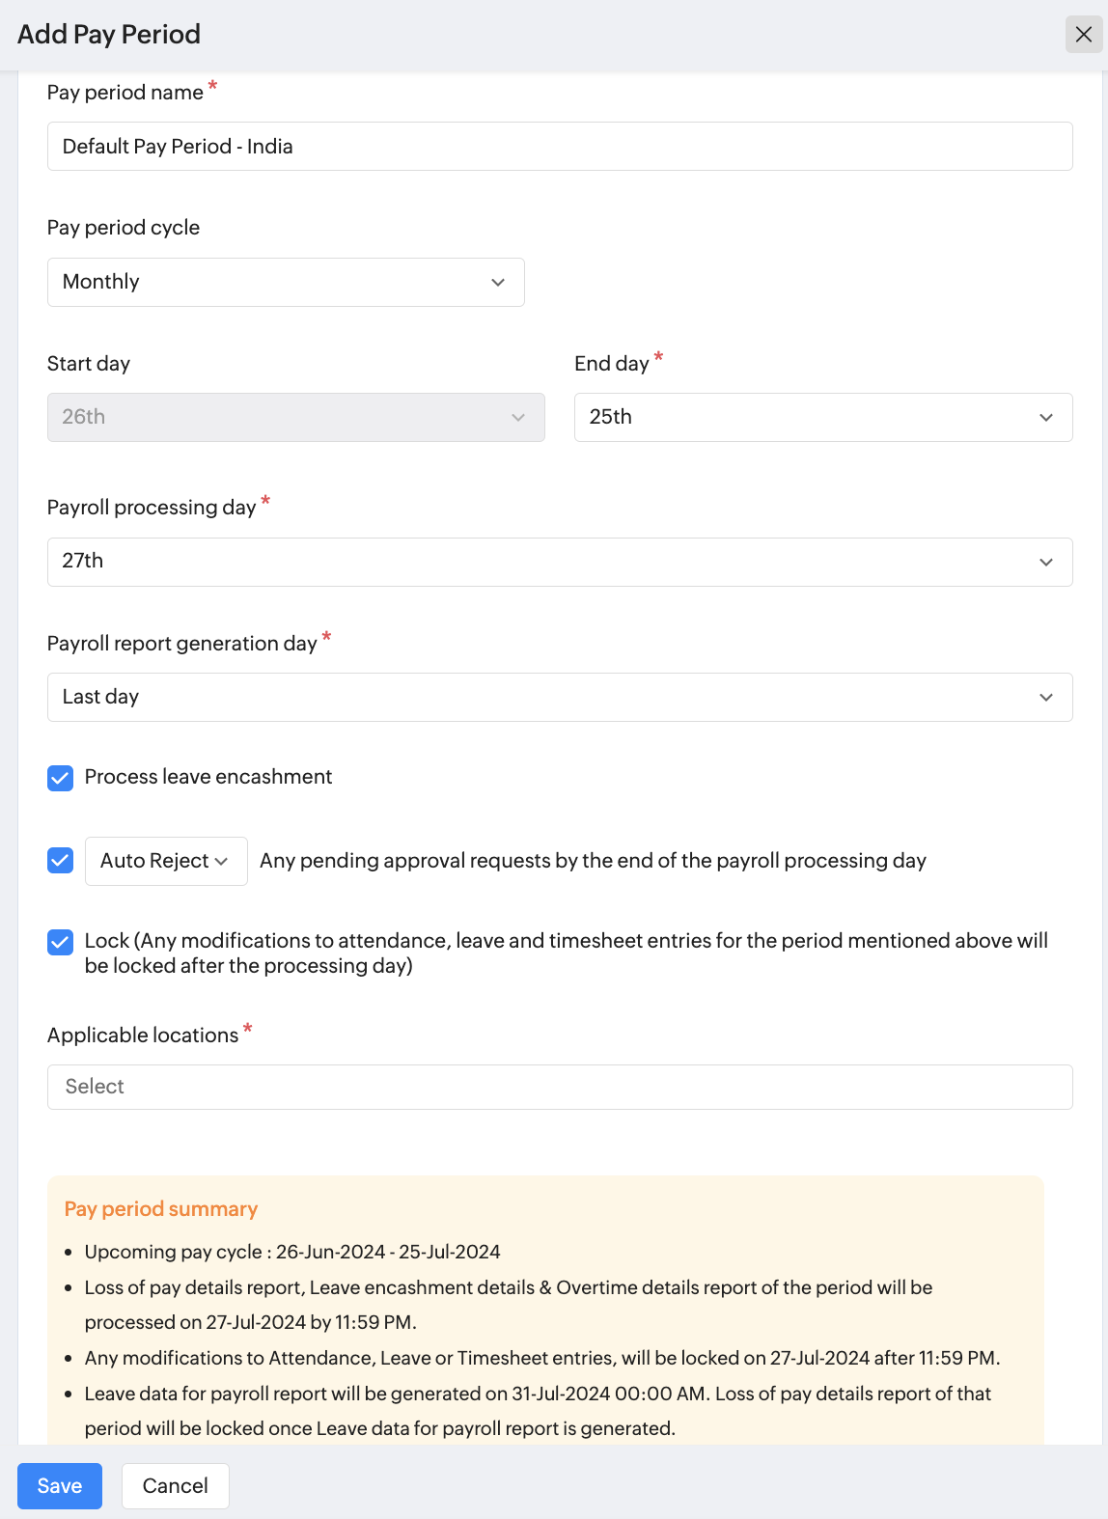This screenshot has height=1519, width=1108.
Task: Open the disabled Start day dropdown
Action: point(295,417)
